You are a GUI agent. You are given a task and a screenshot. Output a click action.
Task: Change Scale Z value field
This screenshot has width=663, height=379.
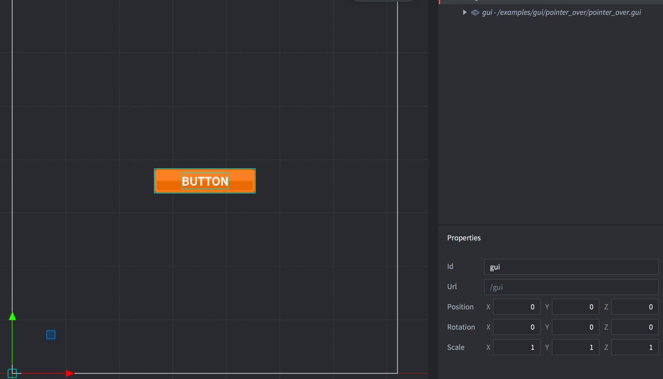[x=635, y=347]
